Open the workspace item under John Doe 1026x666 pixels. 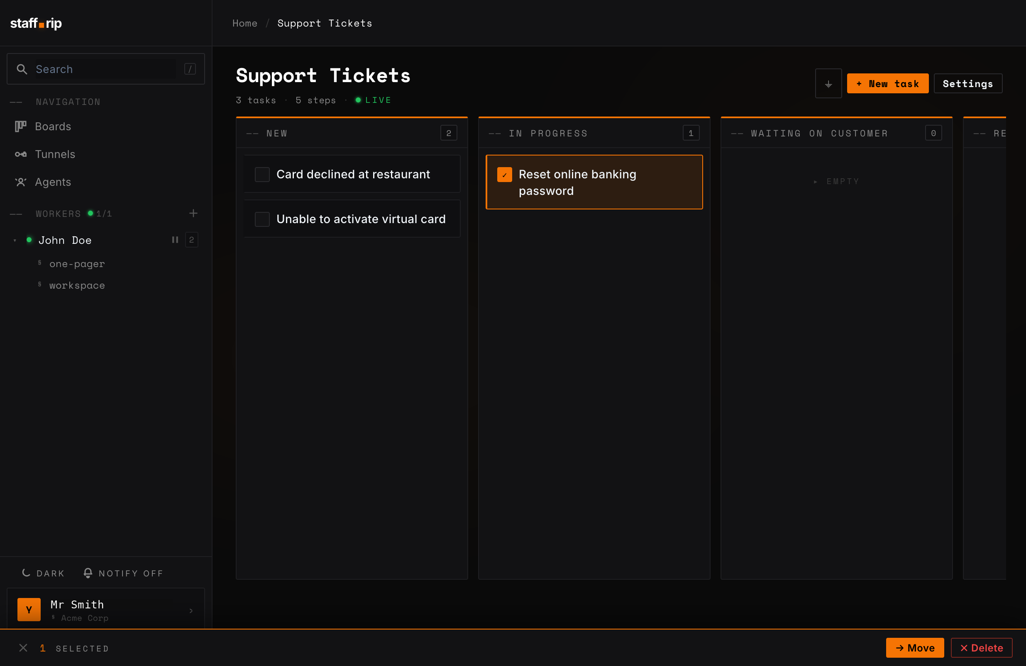pos(77,286)
